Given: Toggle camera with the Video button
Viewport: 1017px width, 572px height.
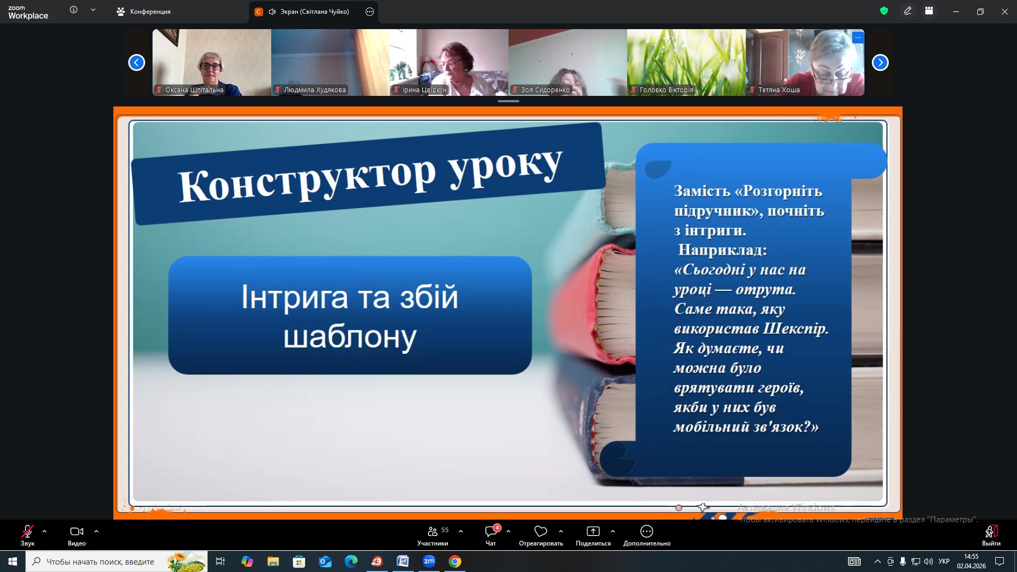Looking at the screenshot, I should click(76, 531).
